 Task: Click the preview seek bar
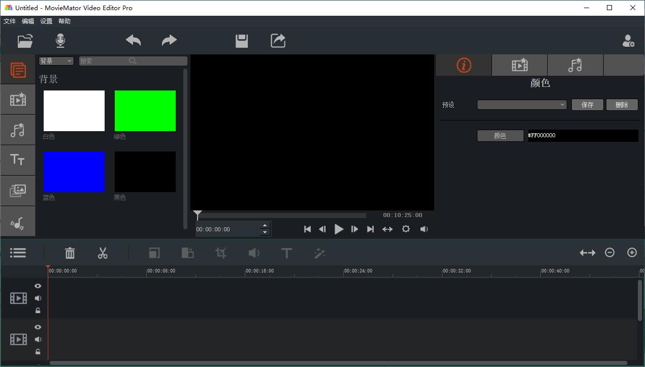point(281,216)
